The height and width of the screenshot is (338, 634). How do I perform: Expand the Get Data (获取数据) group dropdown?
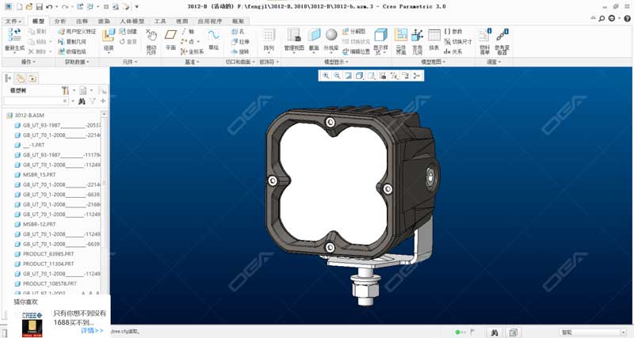click(x=77, y=62)
